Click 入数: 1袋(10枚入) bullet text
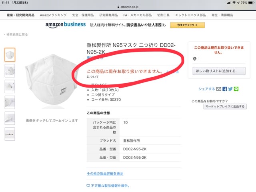Screen dimensions: 256x192 pos(105,90)
